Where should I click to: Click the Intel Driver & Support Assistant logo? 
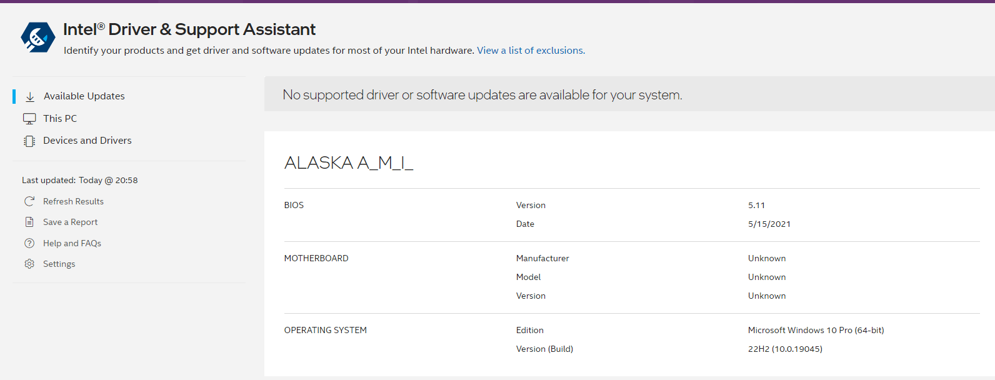point(37,37)
